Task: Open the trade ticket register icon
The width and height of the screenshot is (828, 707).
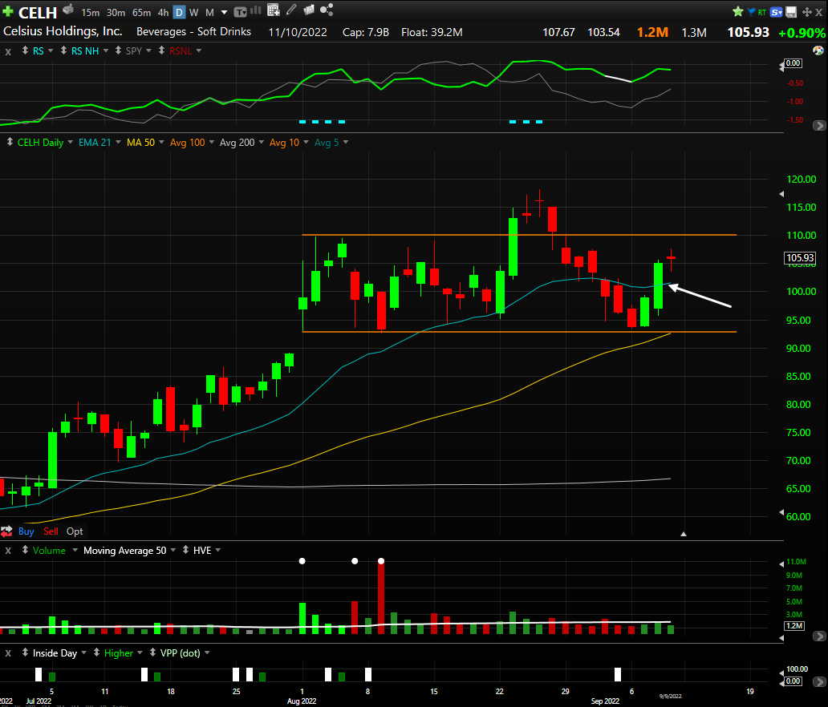Action: [68, 9]
